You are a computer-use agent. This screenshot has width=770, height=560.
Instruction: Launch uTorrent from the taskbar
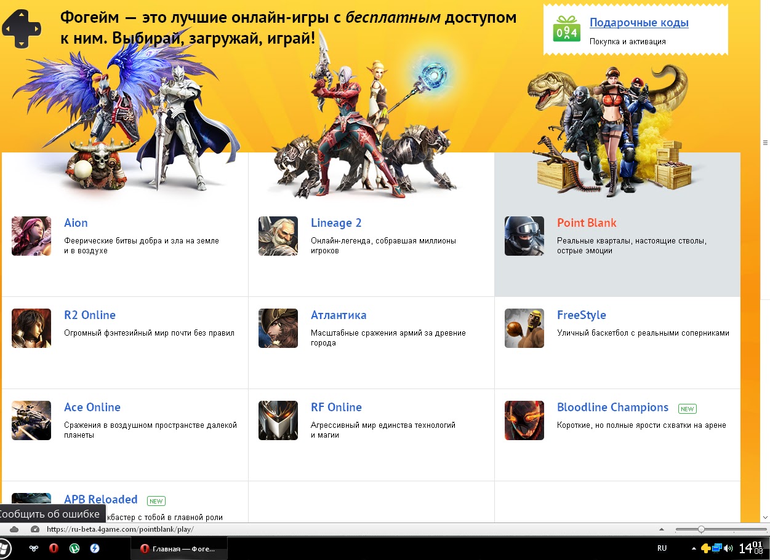point(74,548)
